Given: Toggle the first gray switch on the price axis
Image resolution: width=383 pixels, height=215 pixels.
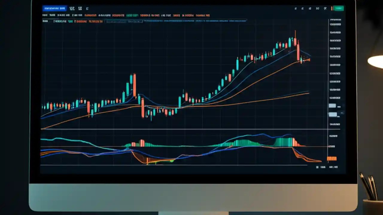Looking at the screenshot, I should pyautogui.click(x=333, y=105).
